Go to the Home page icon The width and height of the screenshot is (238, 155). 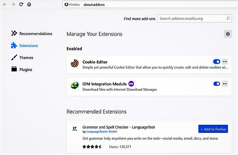[x=29, y=4]
